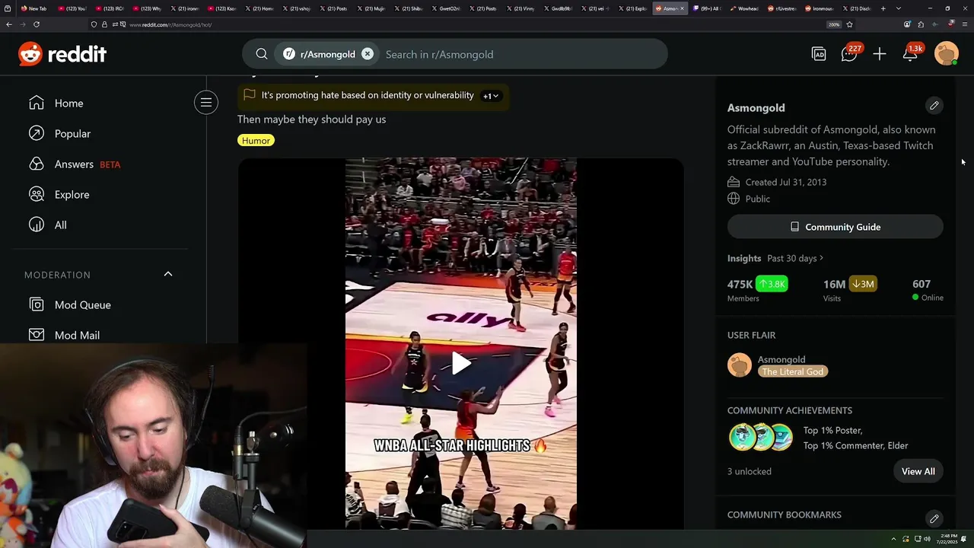Click the community achievements badge icons
This screenshot has height=548, width=974.
pos(762,438)
